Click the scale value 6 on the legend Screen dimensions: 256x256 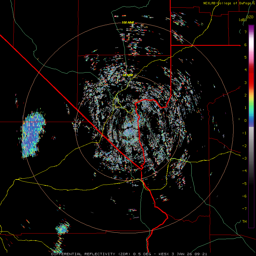tap(245, 45)
